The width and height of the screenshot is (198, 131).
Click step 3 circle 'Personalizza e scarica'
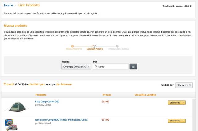point(117,46)
